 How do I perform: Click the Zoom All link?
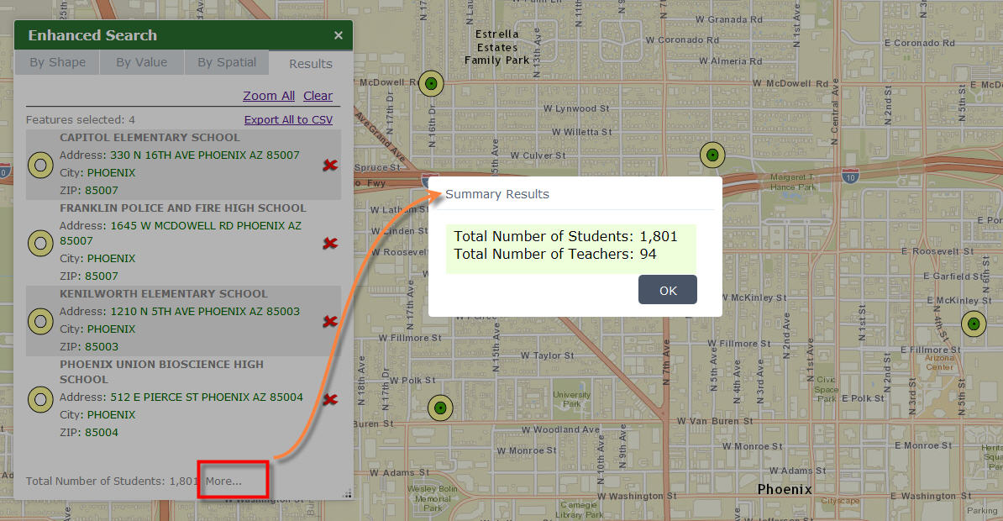point(269,95)
